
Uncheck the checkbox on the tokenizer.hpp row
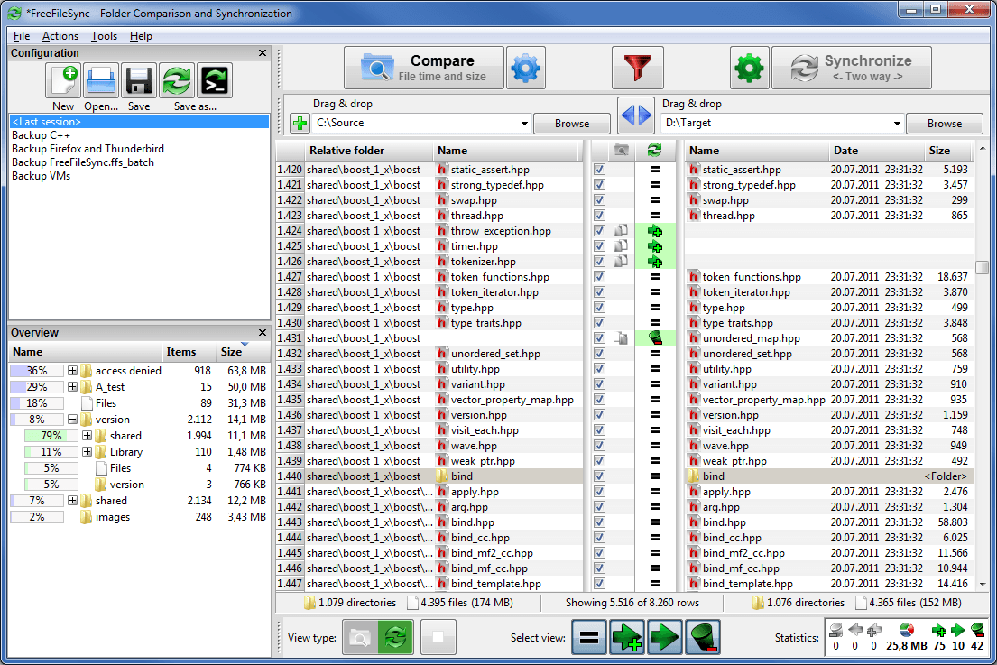598,261
